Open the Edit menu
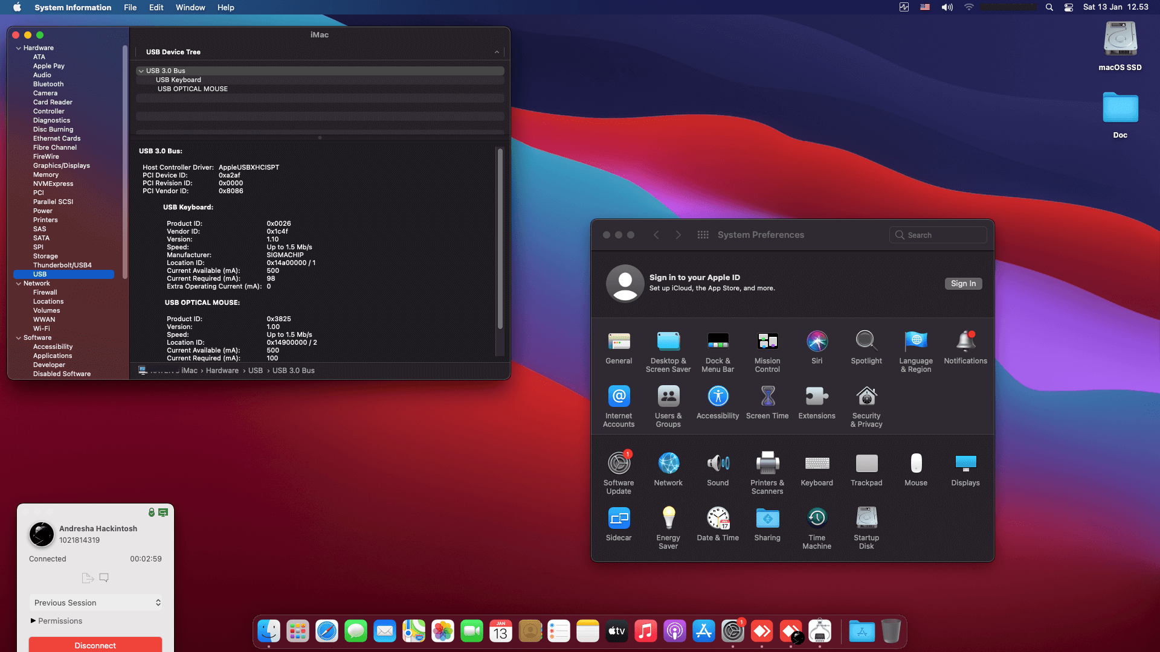1160x652 pixels. pyautogui.click(x=156, y=7)
